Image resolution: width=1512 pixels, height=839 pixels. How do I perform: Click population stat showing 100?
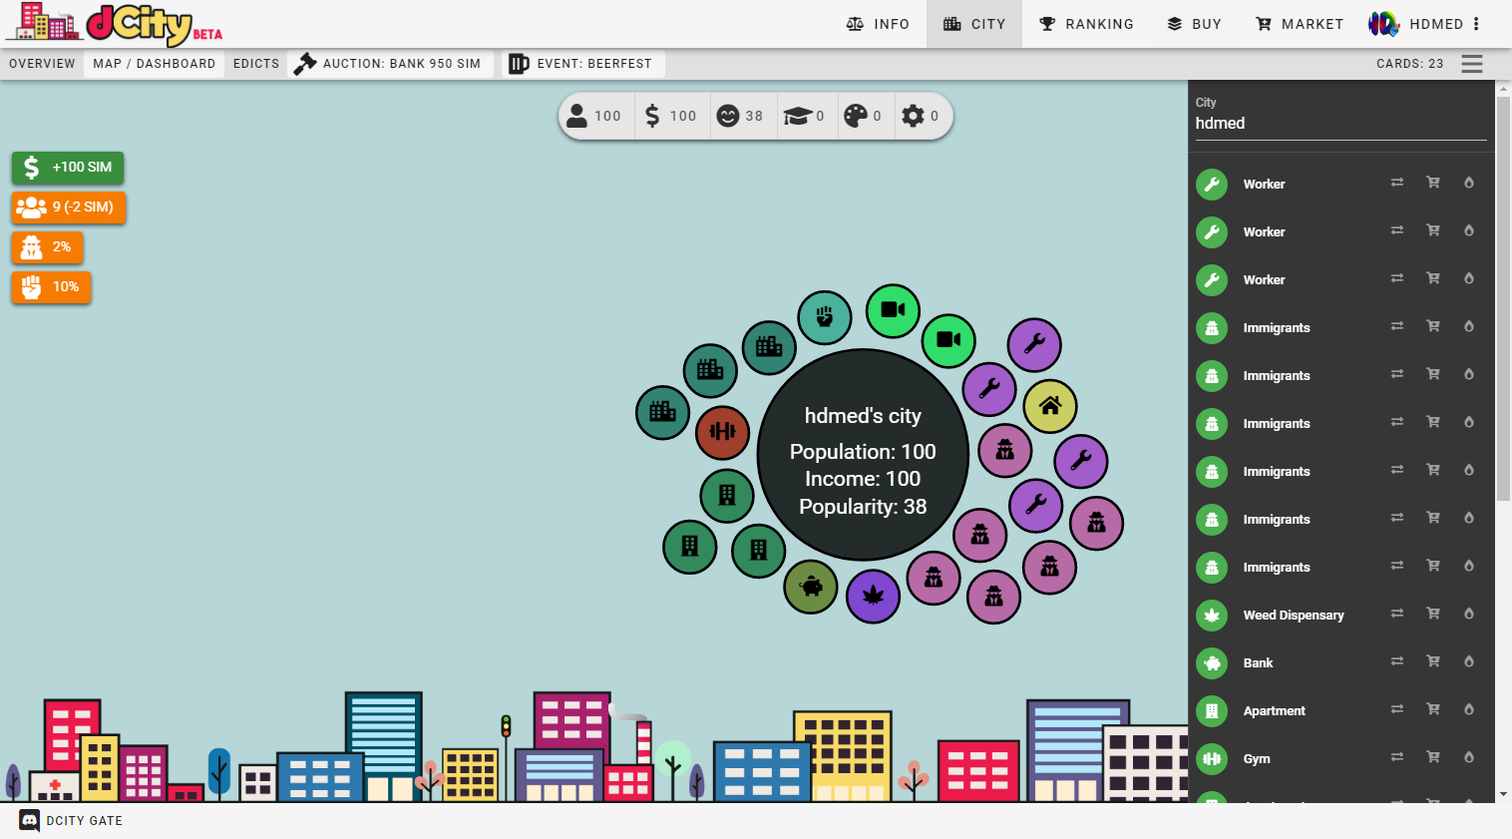[x=594, y=116]
